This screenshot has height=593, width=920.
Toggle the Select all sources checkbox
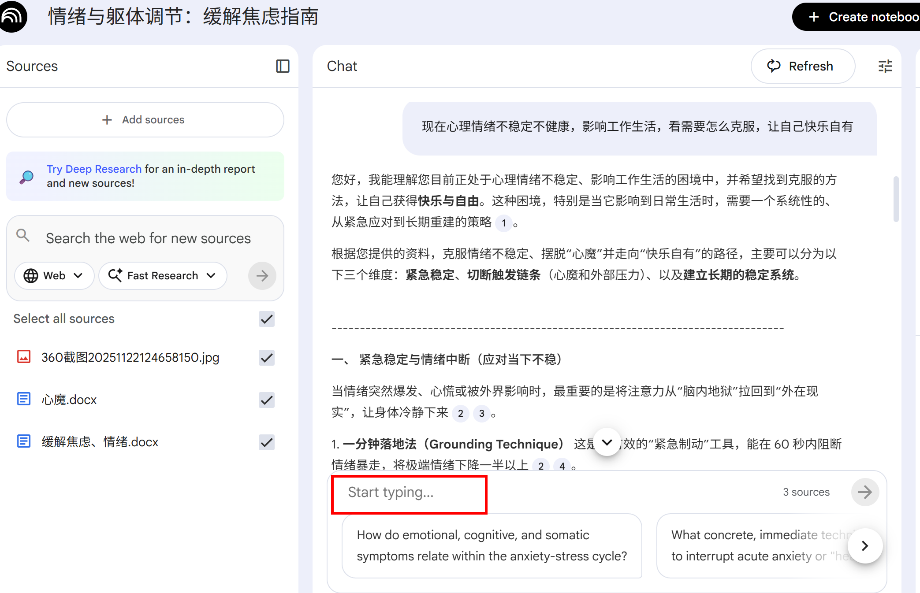click(x=266, y=319)
